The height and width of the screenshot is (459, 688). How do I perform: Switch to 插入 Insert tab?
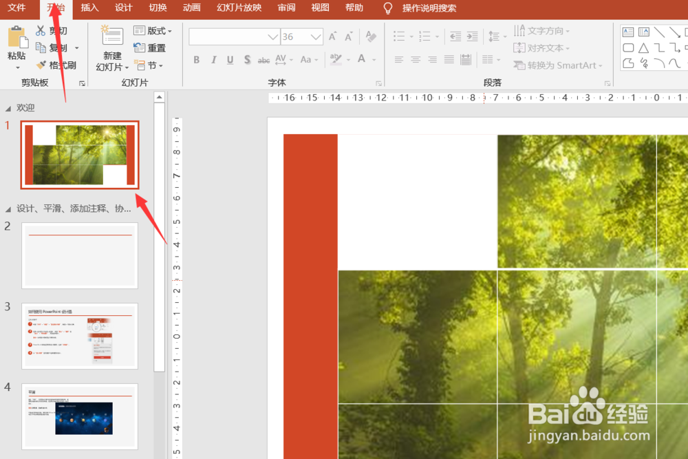[89, 8]
